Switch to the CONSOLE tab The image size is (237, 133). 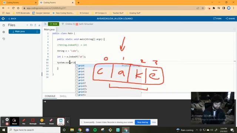coord(50,96)
